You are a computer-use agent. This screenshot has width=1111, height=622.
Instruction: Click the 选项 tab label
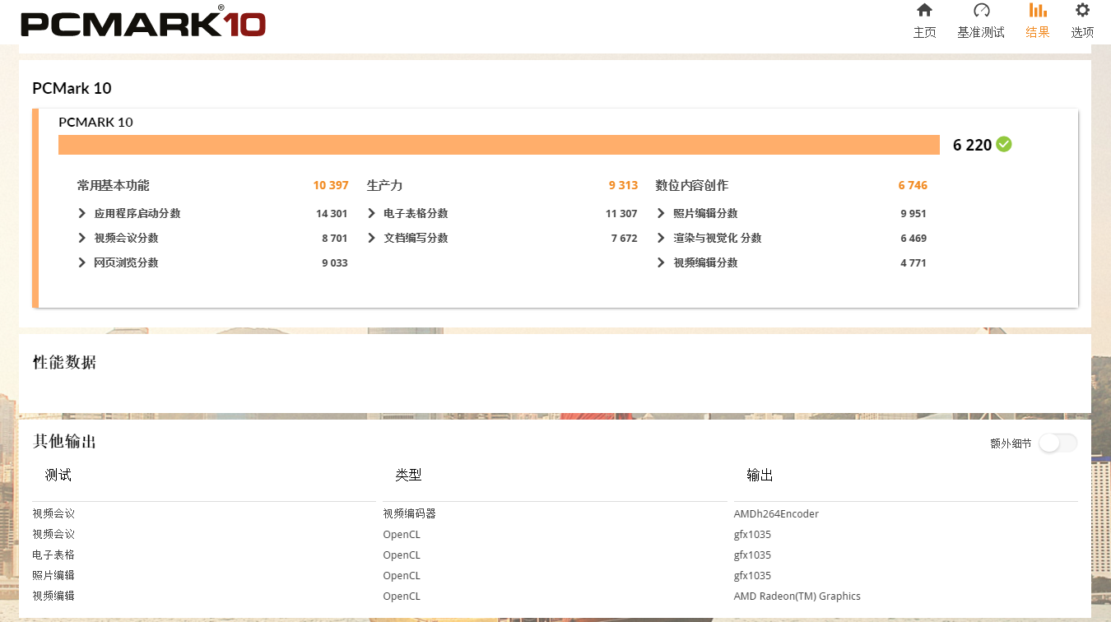click(x=1082, y=32)
